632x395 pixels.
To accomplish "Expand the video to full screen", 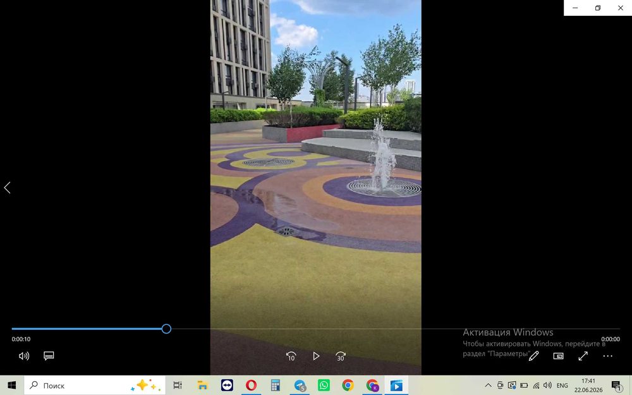I will coord(583,356).
